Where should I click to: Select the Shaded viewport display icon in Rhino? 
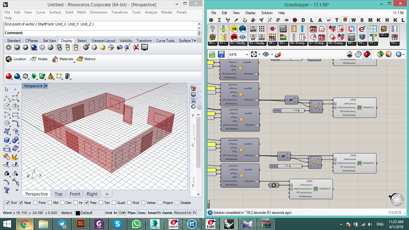(x=17, y=47)
